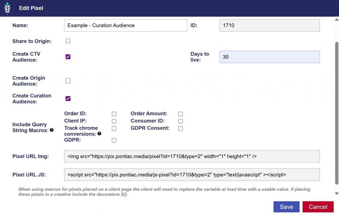The height and width of the screenshot is (216, 339).
Task: Check the Order Amount macro box
Action: click(x=180, y=114)
